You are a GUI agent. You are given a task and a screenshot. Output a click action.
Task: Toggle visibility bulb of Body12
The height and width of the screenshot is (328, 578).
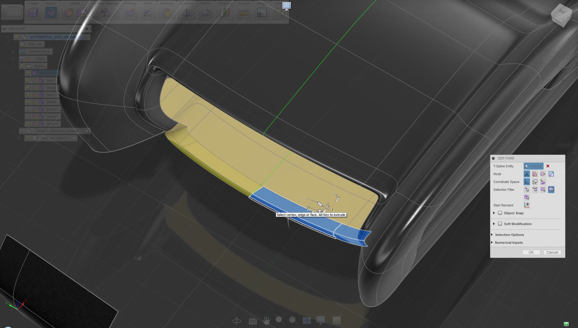pyautogui.click(x=28, y=116)
